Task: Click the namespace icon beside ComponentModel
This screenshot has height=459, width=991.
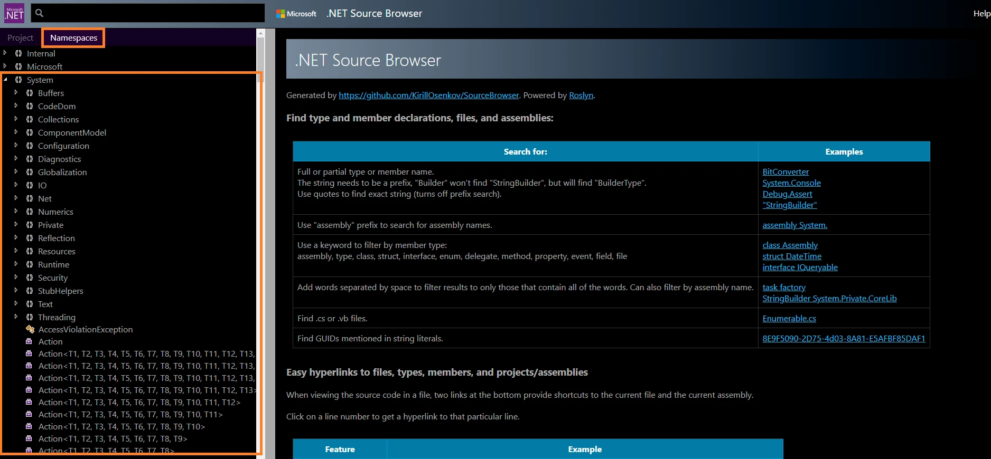Action: click(x=30, y=132)
